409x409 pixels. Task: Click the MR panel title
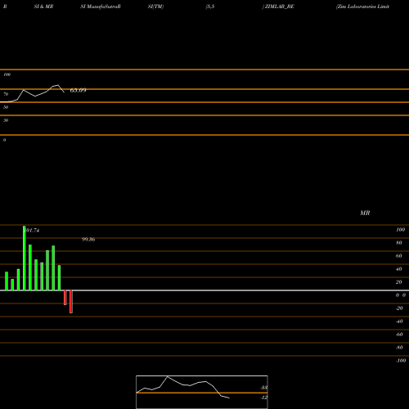(x=365, y=213)
